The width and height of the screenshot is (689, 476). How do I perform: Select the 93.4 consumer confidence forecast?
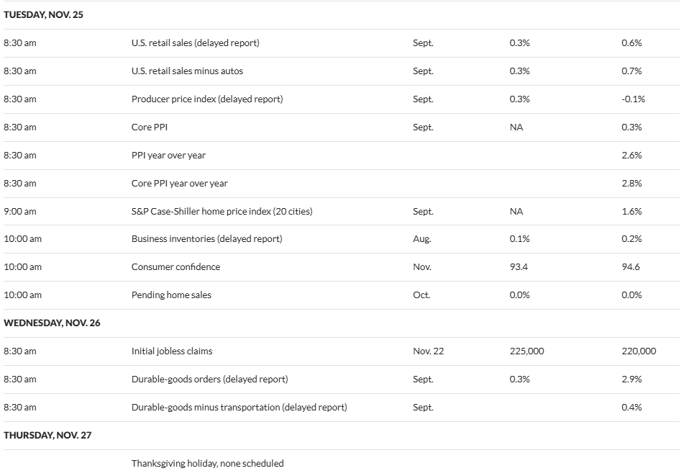tap(519, 267)
